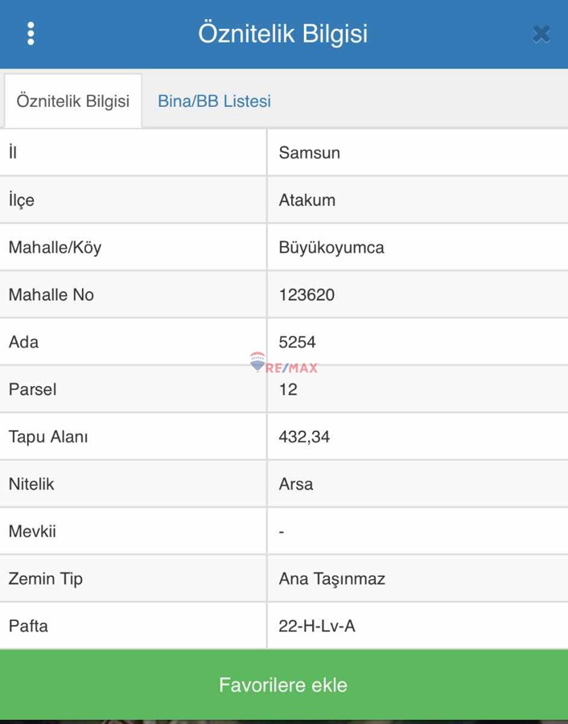Viewport: 568px width, 724px height.
Task: Click the Mahalle No value 123620
Action: (x=306, y=295)
